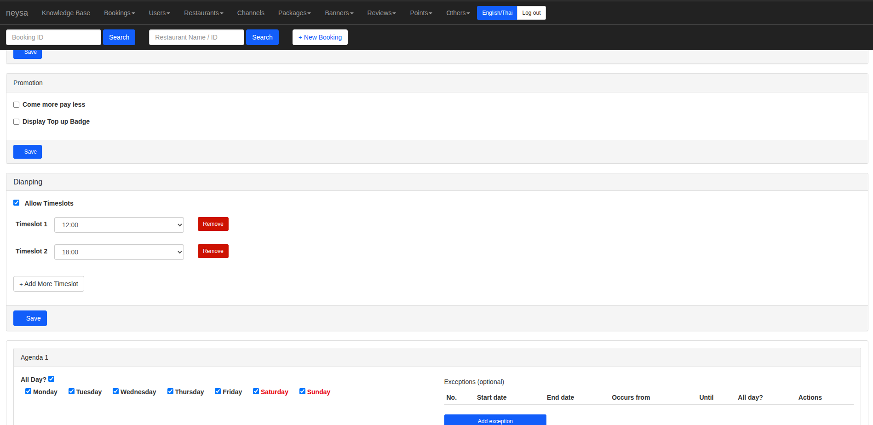
Task: Focus the Booking ID search field
Action: click(53, 37)
